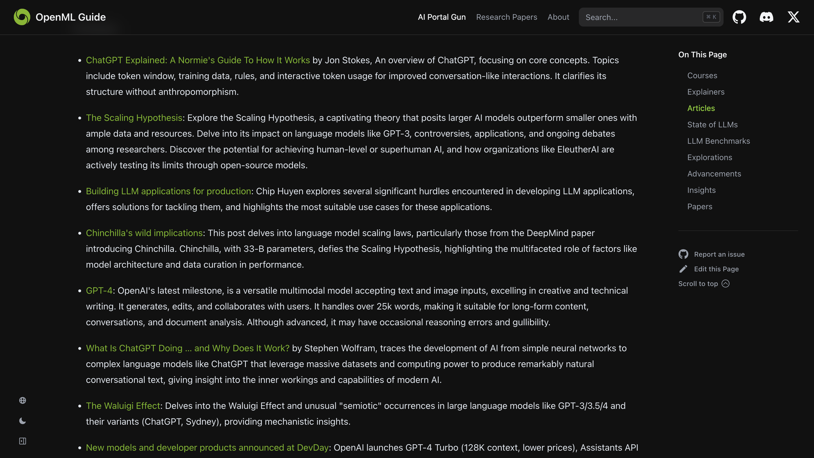The height and width of the screenshot is (458, 814).
Task: Toggle dark mode with the moon icon
Action: [22, 421]
